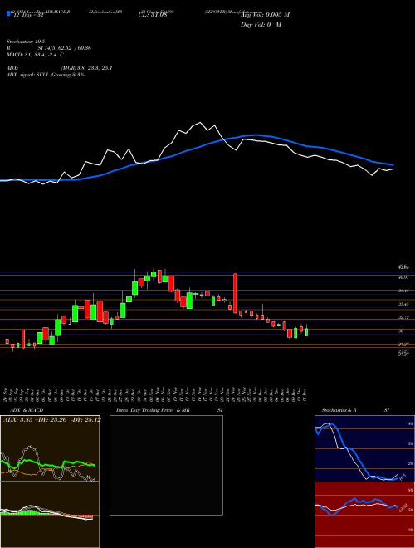
Task: Click the 'Stochastics & R' panel title
Action: (x=339, y=410)
